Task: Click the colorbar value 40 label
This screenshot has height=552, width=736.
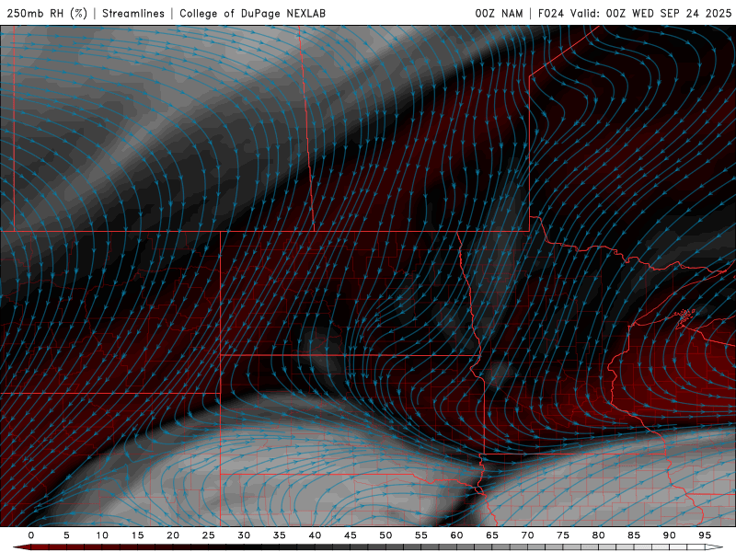Action: (x=315, y=535)
